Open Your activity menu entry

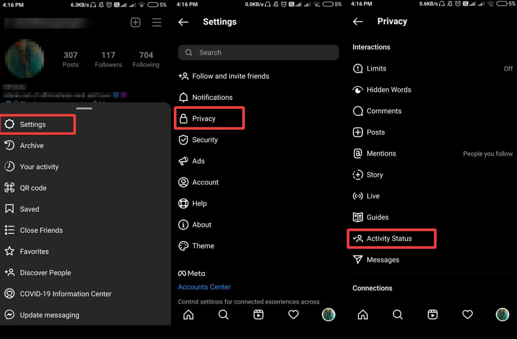85,167
